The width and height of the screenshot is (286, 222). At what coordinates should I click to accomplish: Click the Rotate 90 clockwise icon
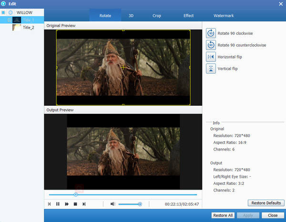tap(211, 33)
